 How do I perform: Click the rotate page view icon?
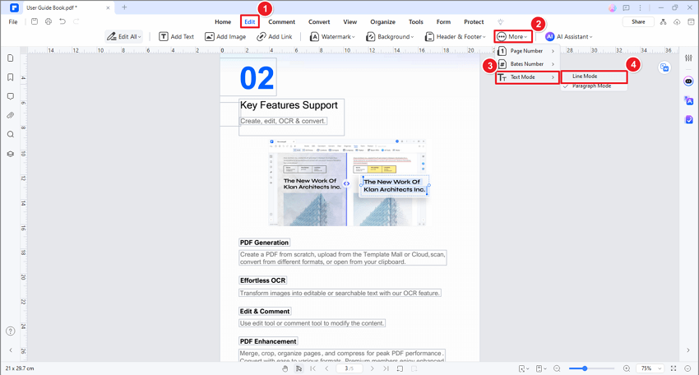[400, 368]
